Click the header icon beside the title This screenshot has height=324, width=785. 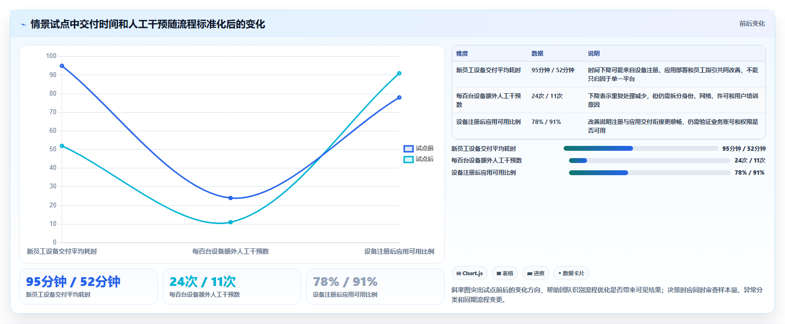(x=23, y=24)
